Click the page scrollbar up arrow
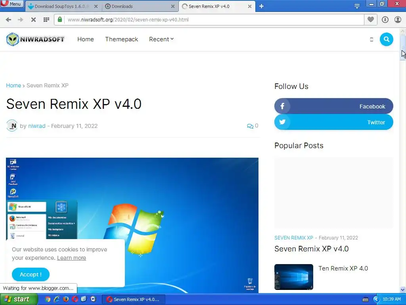The height and width of the screenshot is (305, 406). click(403, 31)
